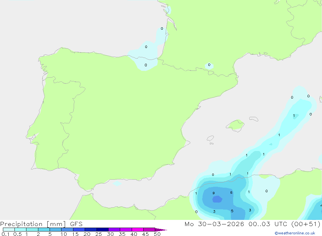Click Mallorca island on the map
Viewport: 322px width, 236px height.
point(235,125)
